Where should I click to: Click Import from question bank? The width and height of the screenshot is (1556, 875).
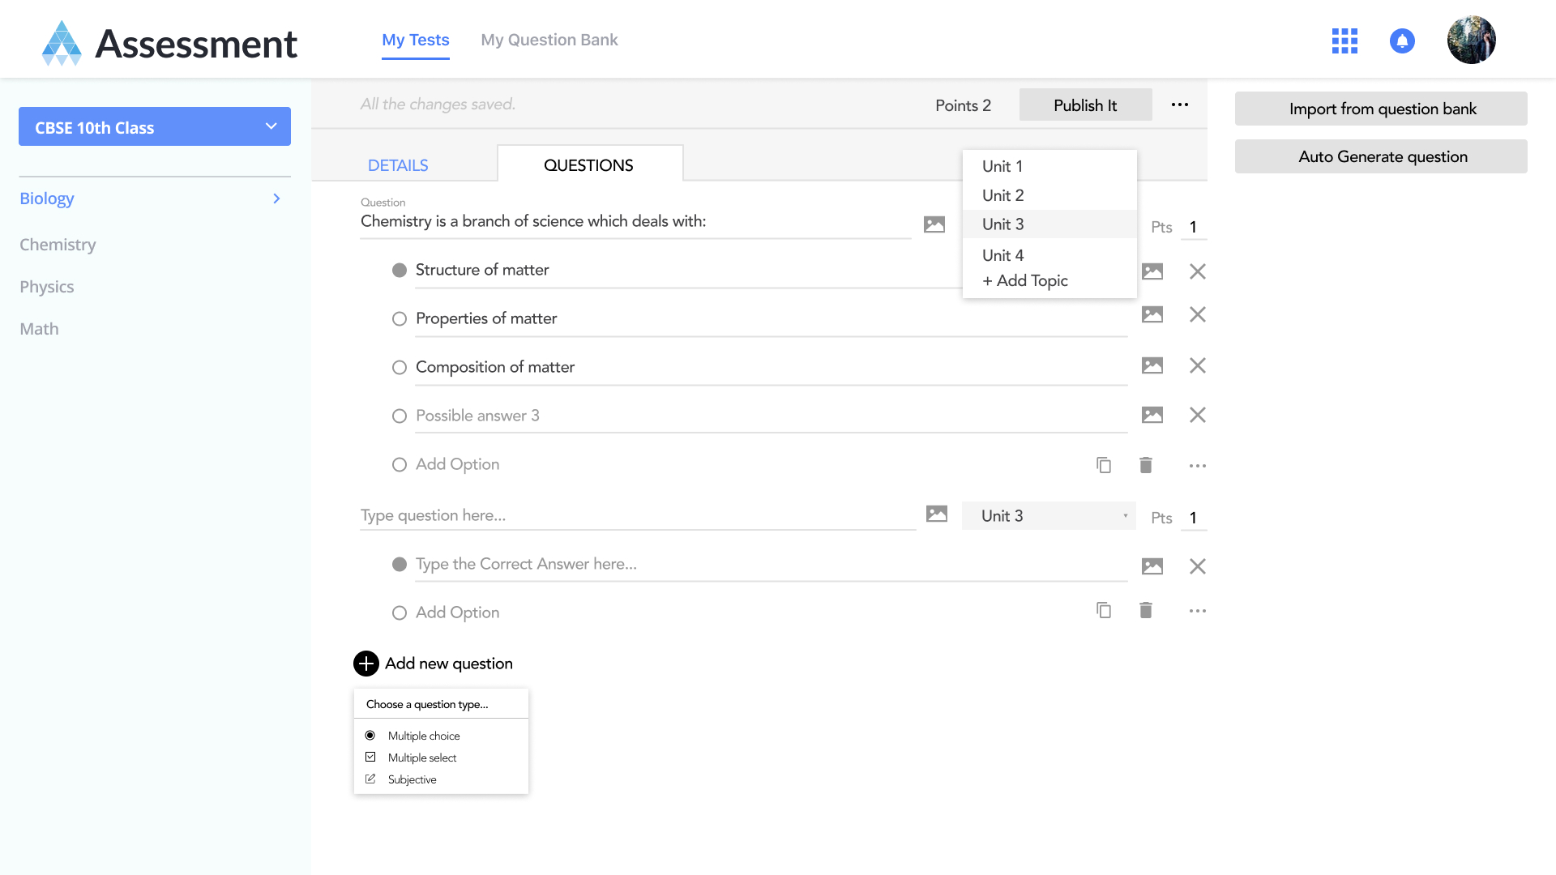[x=1382, y=109]
